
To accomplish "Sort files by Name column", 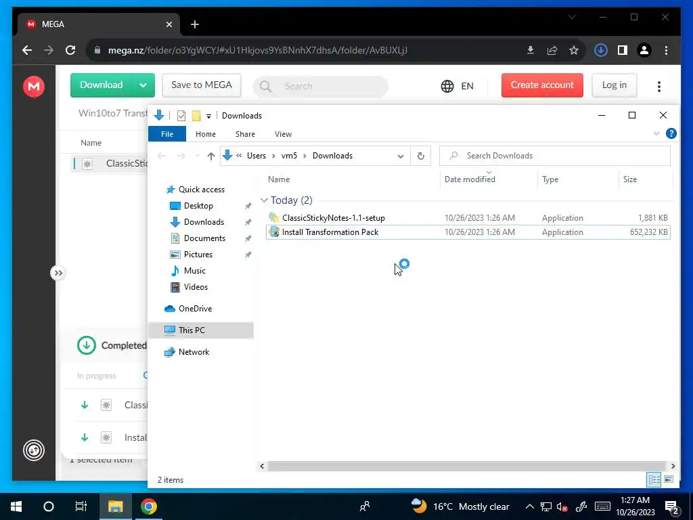I will click(x=279, y=179).
